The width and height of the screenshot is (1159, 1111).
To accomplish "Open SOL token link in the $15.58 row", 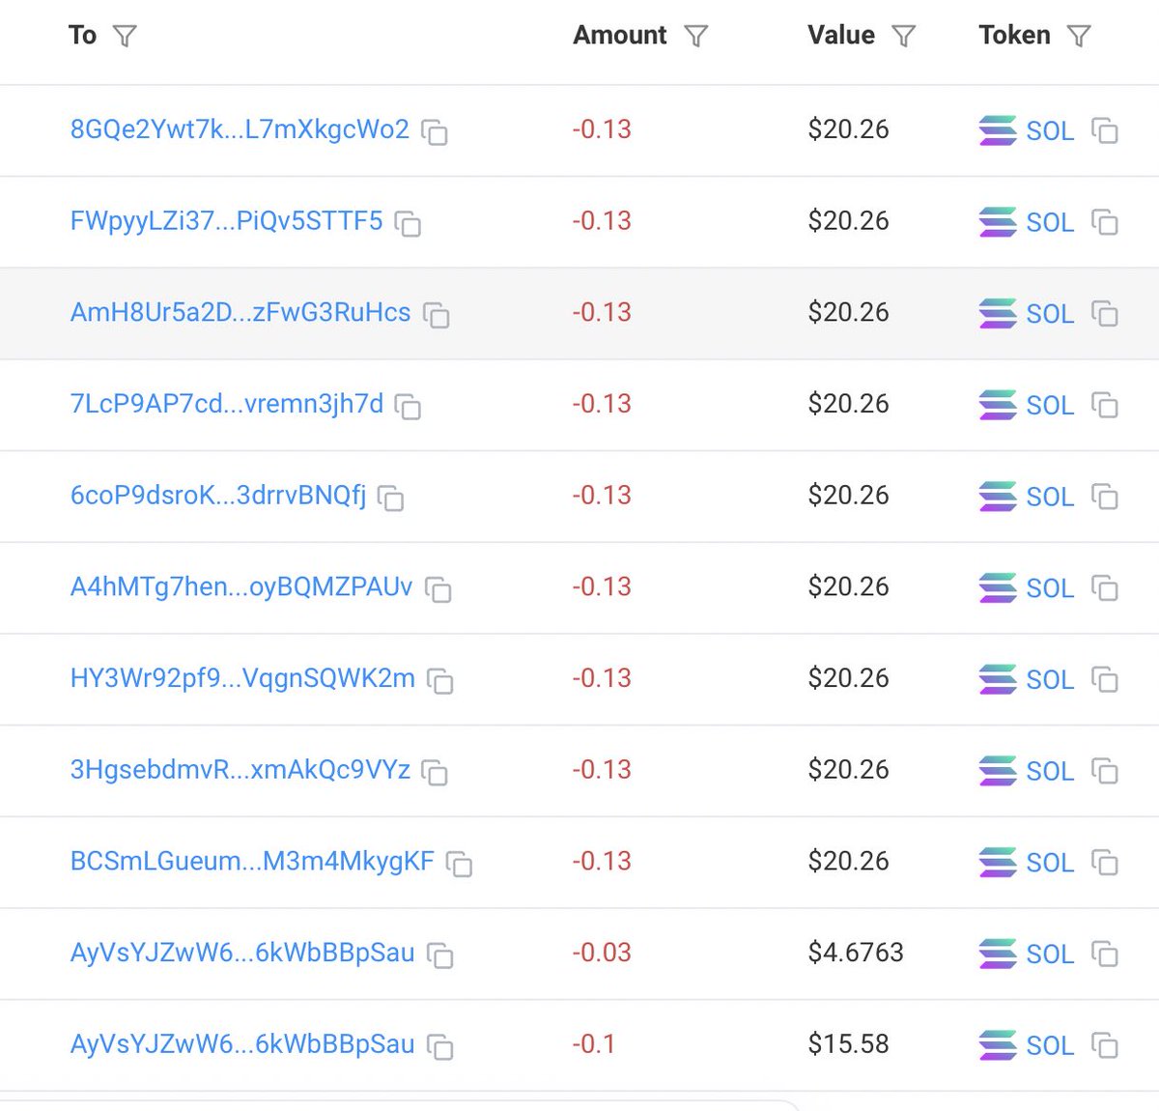I will 1050,1046.
